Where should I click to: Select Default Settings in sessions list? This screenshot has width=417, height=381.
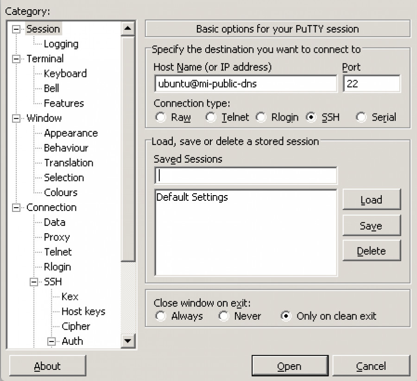click(192, 197)
